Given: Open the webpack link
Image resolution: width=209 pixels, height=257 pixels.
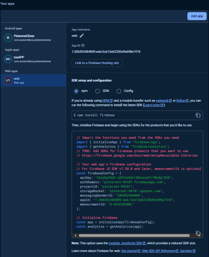Looking at the screenshot, I should pos(162,101).
